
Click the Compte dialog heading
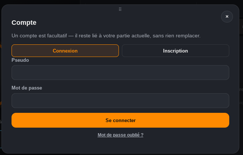point(24,23)
